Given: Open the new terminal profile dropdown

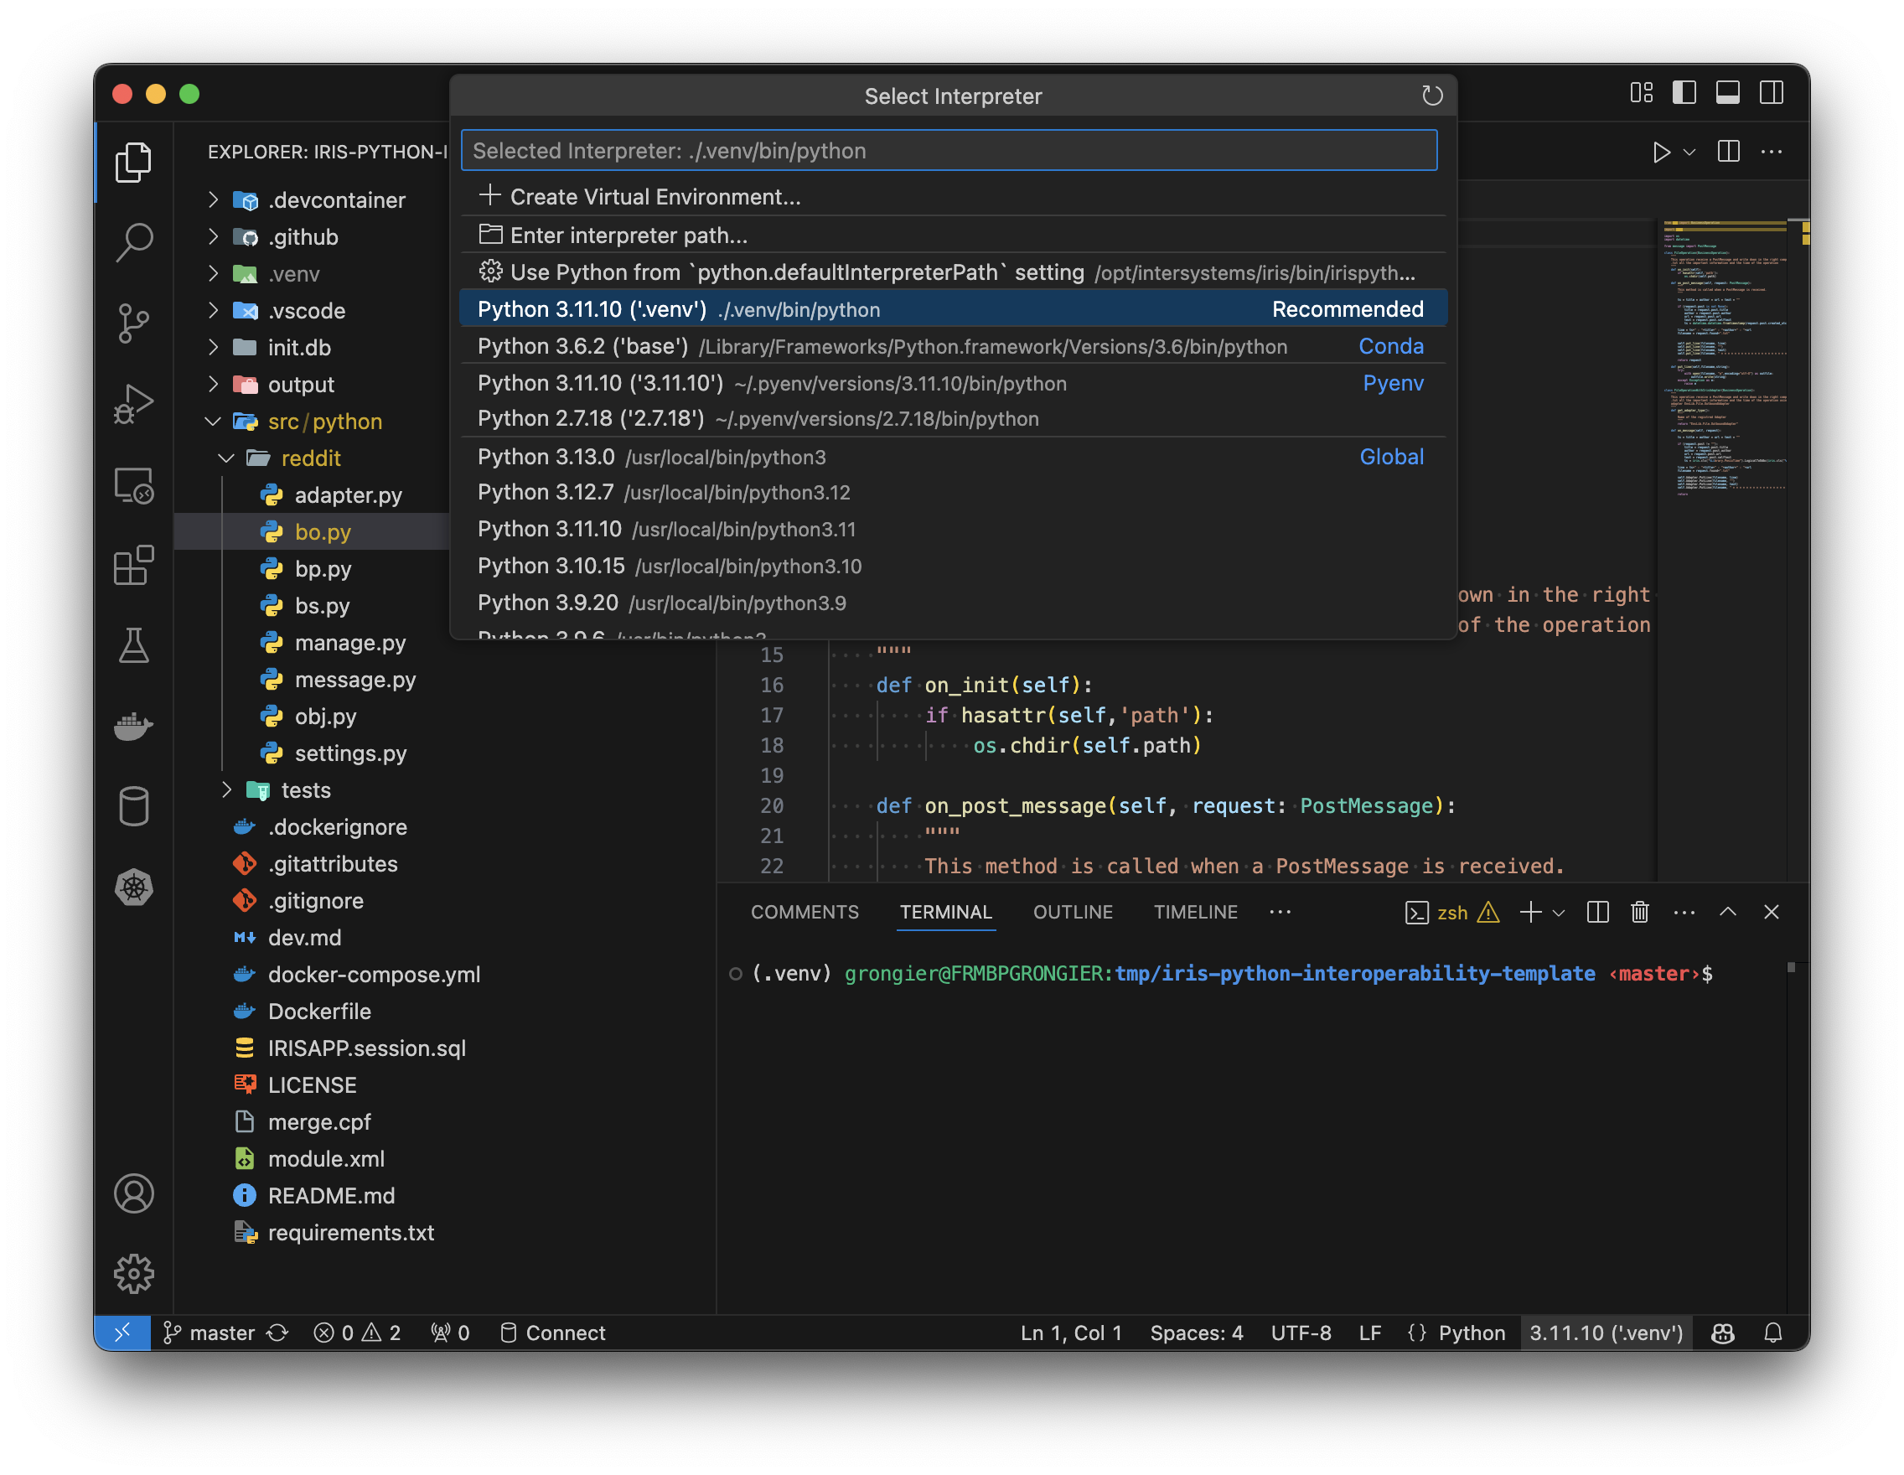Looking at the screenshot, I should (1559, 913).
